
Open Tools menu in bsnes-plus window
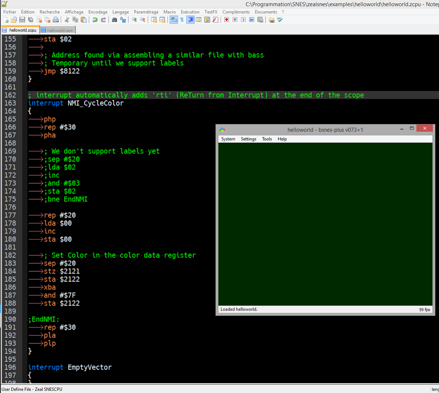(267, 139)
